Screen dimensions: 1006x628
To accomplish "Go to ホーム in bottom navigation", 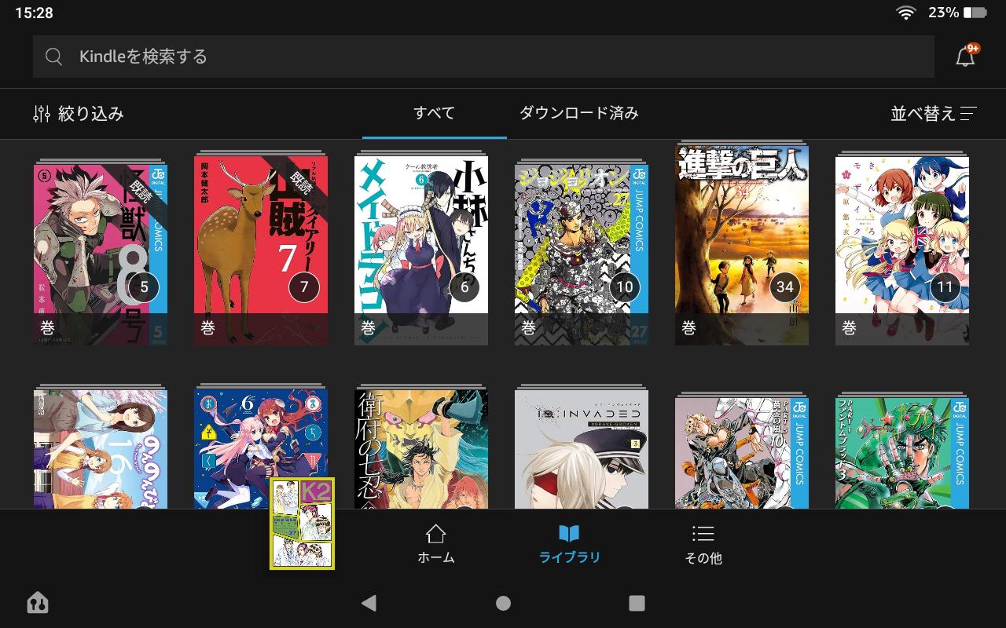I will point(435,544).
